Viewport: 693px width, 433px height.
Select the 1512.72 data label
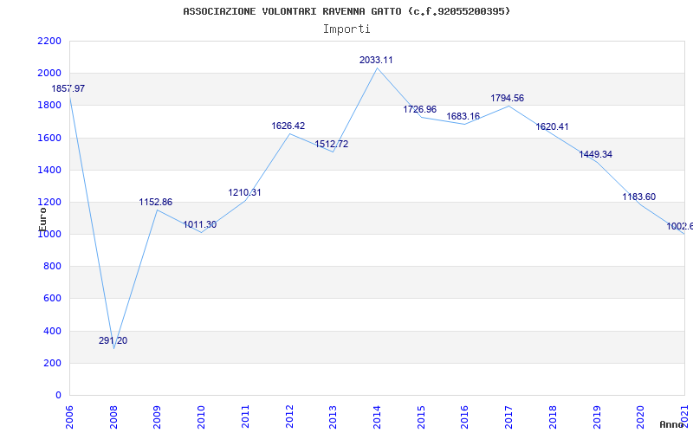pos(332,145)
